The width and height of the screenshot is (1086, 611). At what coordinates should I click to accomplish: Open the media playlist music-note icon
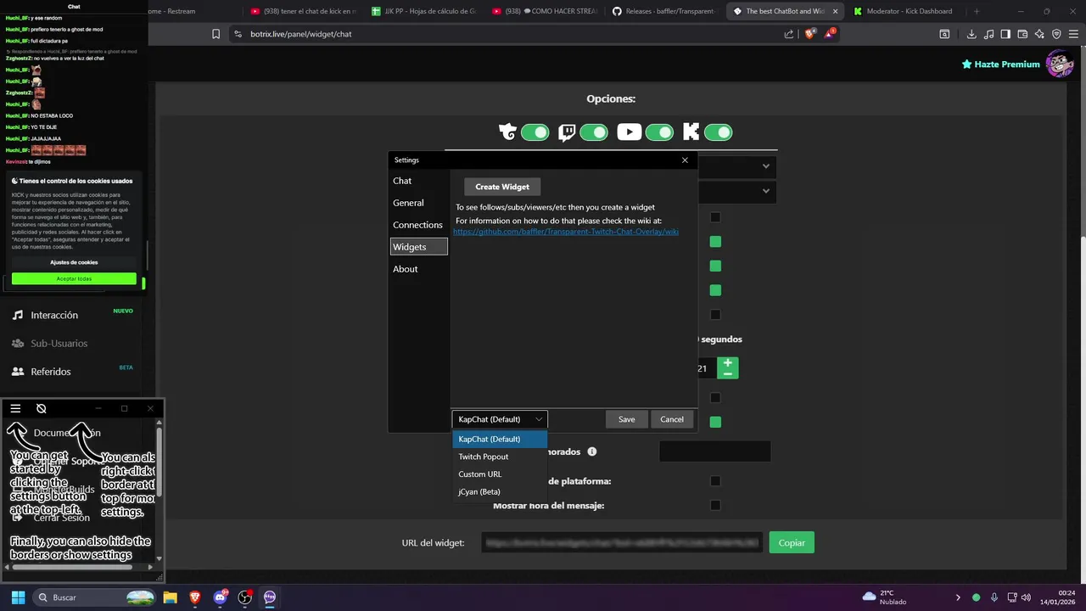tap(988, 34)
